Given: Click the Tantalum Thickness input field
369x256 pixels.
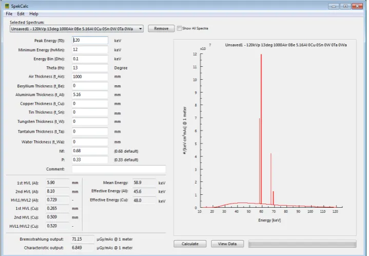Looking at the screenshot, I should tap(90, 131).
